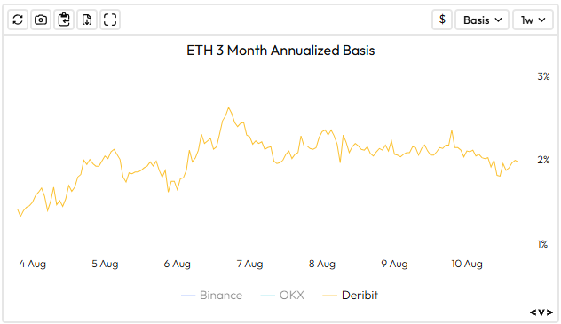Image resolution: width=561 pixels, height=324 pixels.
Task: Click the refresh data icon
Action: [x=18, y=20]
